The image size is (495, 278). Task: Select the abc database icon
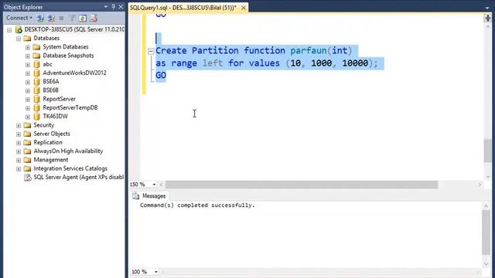coord(36,64)
